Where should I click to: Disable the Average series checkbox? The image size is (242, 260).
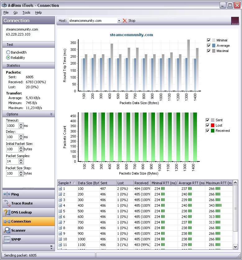pyautogui.click(x=209, y=46)
